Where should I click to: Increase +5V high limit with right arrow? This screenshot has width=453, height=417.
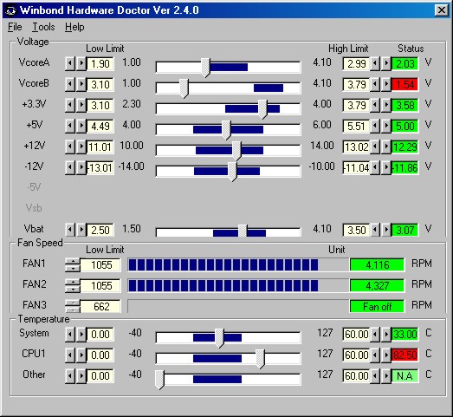386,126
